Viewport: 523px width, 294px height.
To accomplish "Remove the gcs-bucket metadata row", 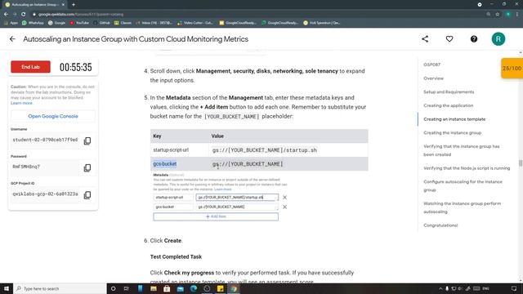I will click(x=284, y=207).
